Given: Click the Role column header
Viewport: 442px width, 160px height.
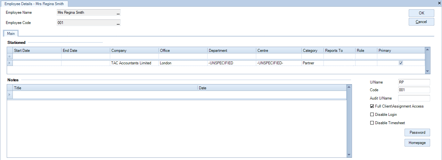Looking at the screenshot, I should [x=366, y=51].
